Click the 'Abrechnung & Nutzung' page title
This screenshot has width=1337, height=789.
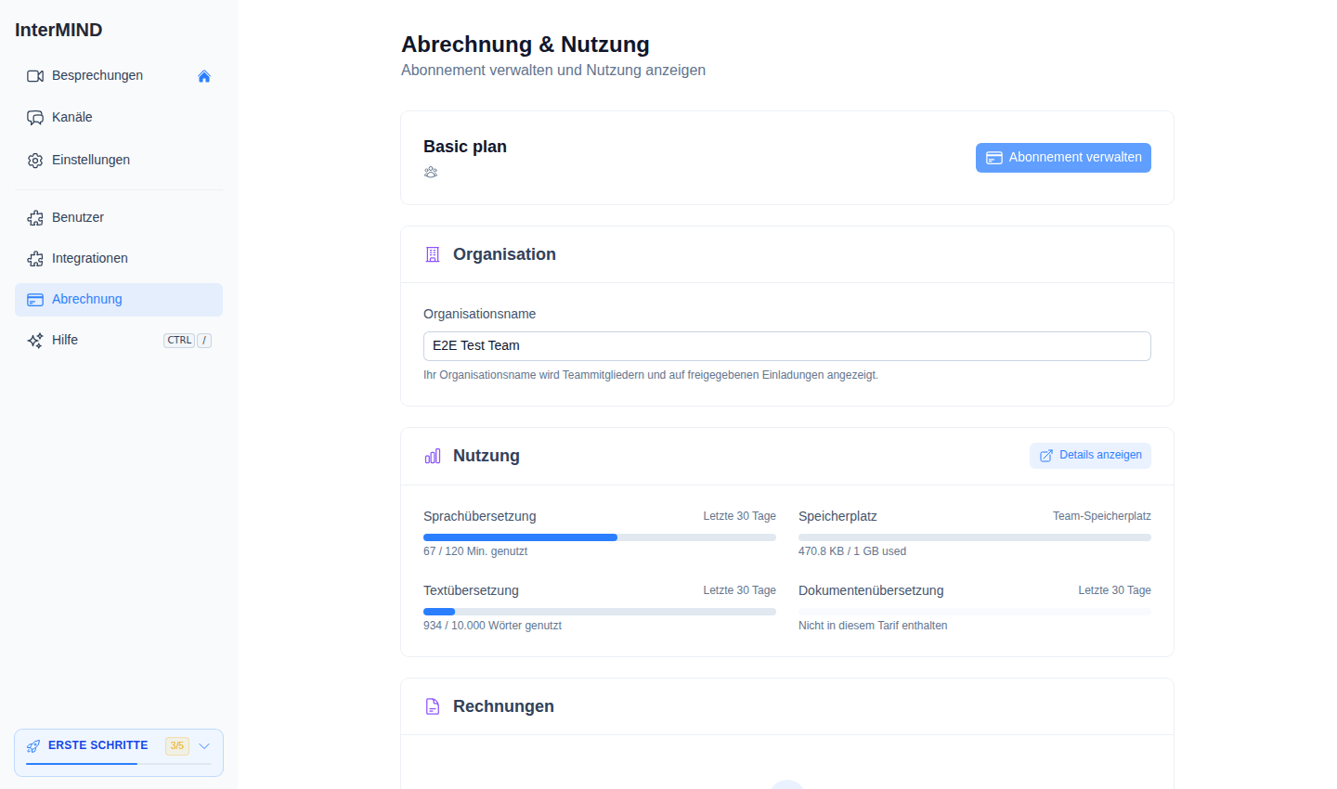[x=526, y=45]
